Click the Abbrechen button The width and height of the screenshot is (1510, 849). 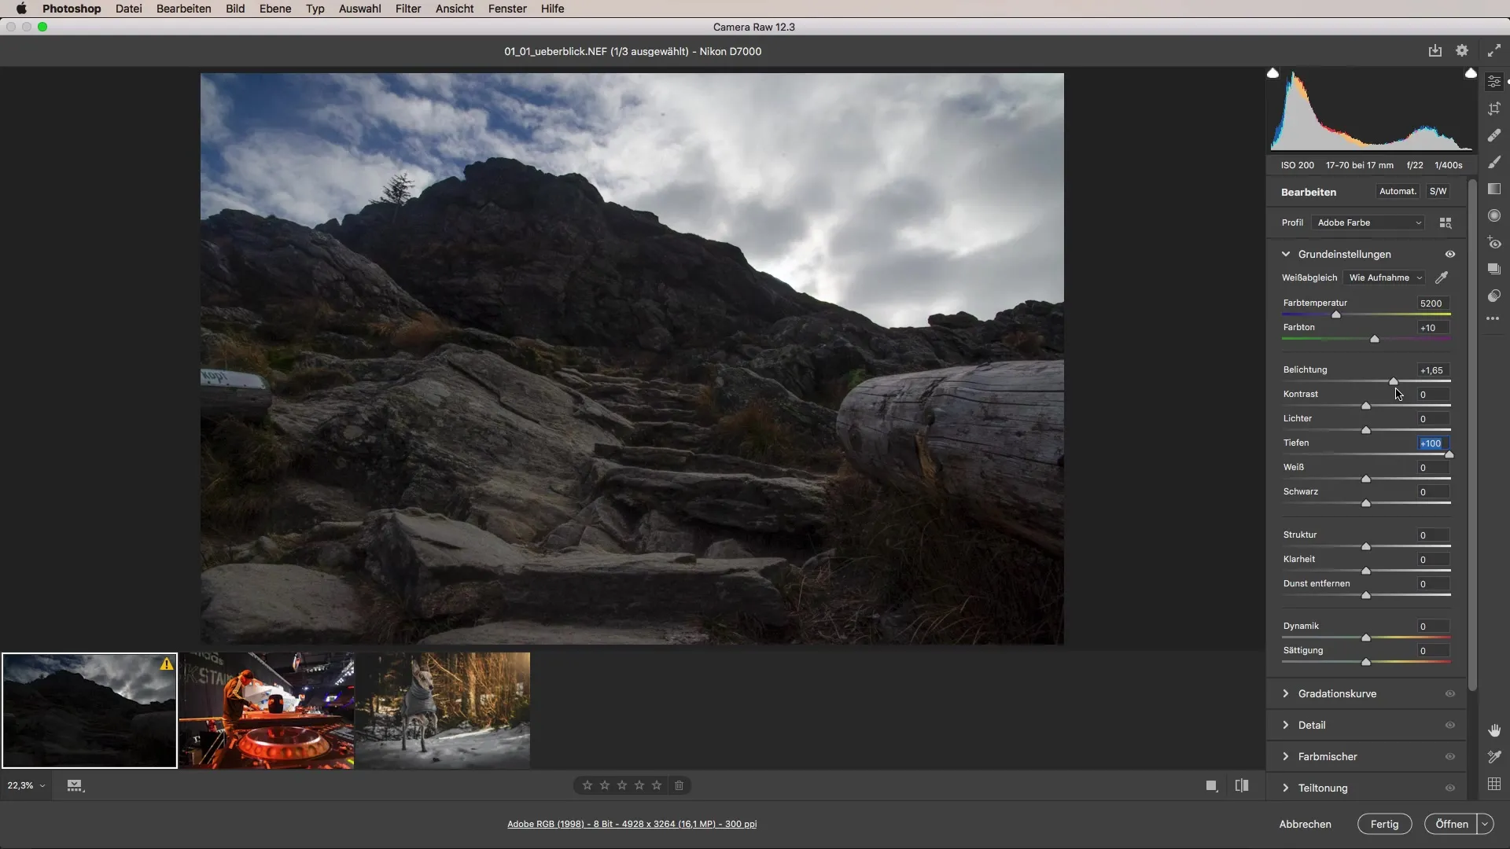(1305, 825)
